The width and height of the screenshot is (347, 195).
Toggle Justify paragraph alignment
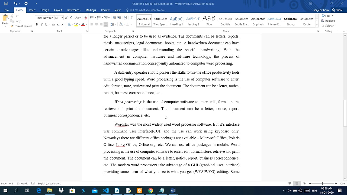point(106,24)
